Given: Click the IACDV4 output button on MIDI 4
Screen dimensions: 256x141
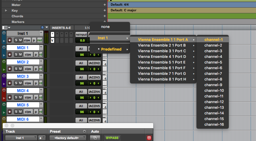Looking at the screenshot, I should [94, 92].
